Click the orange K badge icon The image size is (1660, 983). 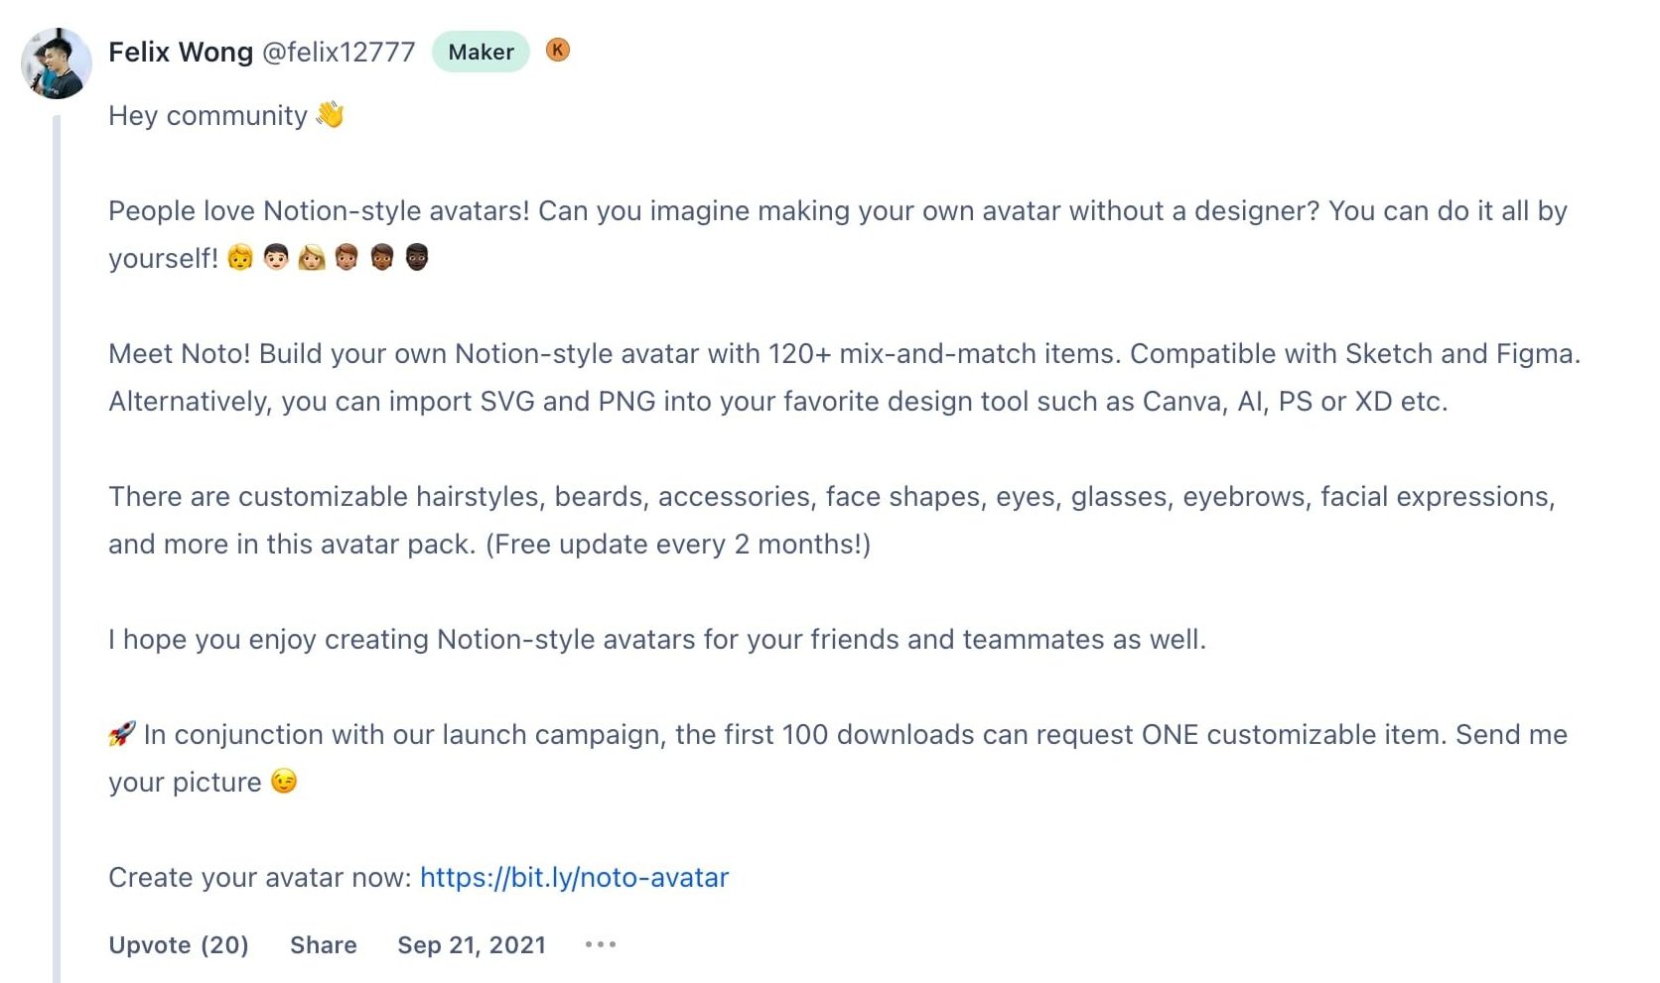(558, 50)
